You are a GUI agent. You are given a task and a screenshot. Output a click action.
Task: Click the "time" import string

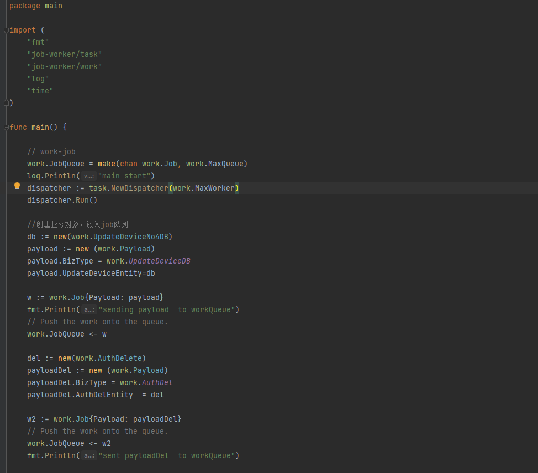[40, 91]
